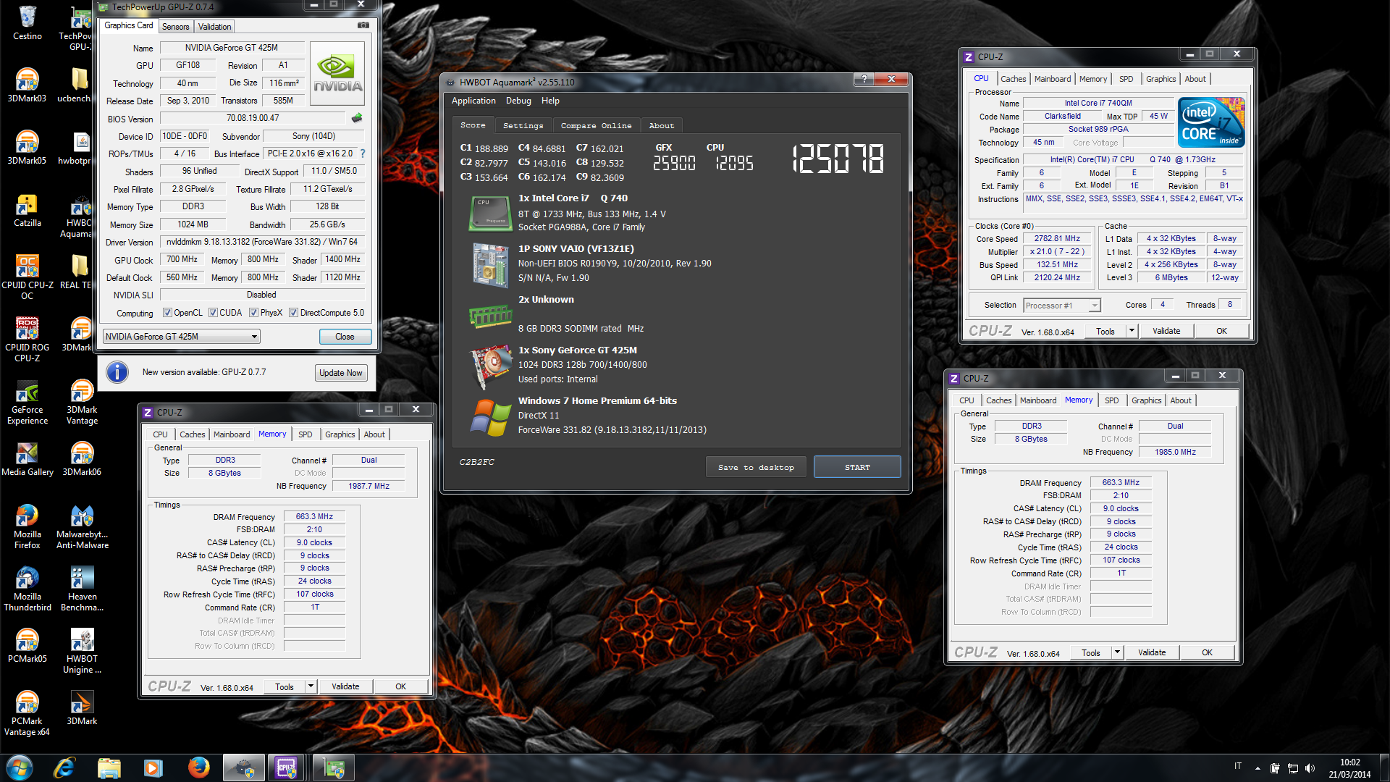Open CPUID CPU-Z OC shortcut
Viewport: 1390px width, 782px height.
[27, 277]
